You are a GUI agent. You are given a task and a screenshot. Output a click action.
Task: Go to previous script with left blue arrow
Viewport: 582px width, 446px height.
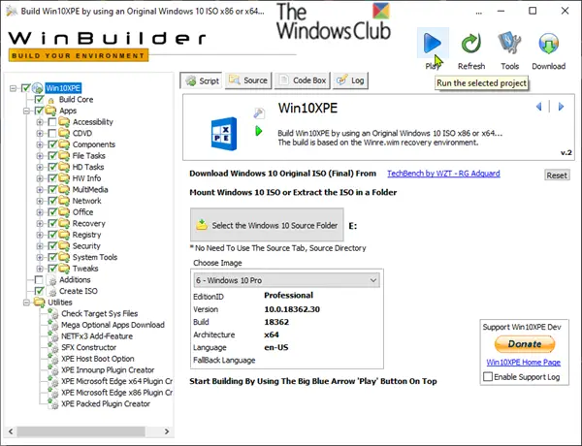click(539, 107)
